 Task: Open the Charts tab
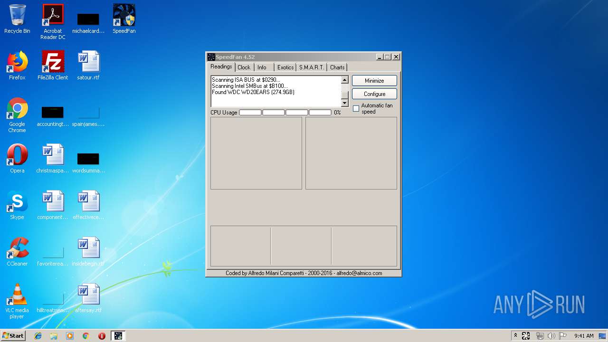click(337, 67)
